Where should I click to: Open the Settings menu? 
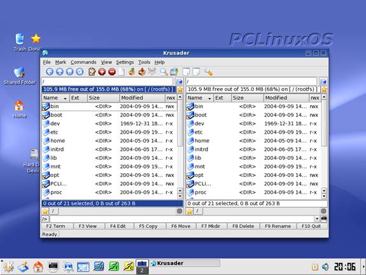[x=125, y=62]
